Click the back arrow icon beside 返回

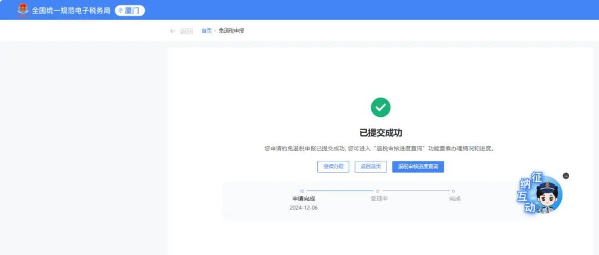point(172,31)
